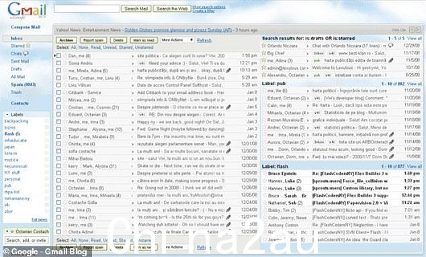The width and height of the screenshot is (426, 257).
Task: Click the Search Mail button
Action: pos(136,9)
